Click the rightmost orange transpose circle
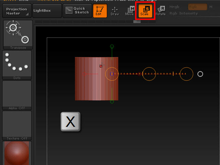 (186, 74)
